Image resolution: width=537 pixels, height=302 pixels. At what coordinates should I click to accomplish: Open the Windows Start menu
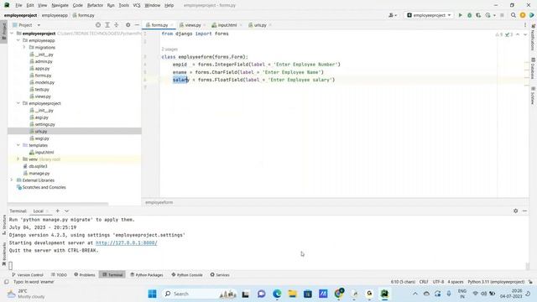click(x=153, y=294)
